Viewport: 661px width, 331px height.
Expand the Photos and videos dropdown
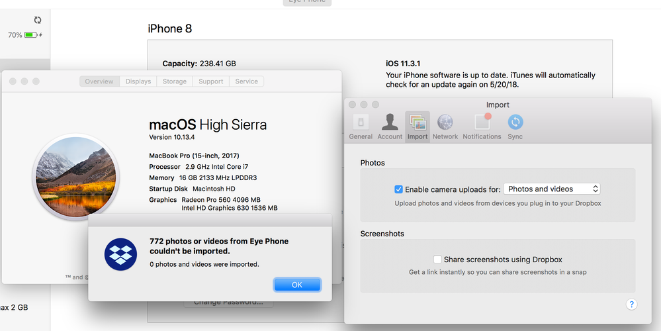tap(551, 189)
